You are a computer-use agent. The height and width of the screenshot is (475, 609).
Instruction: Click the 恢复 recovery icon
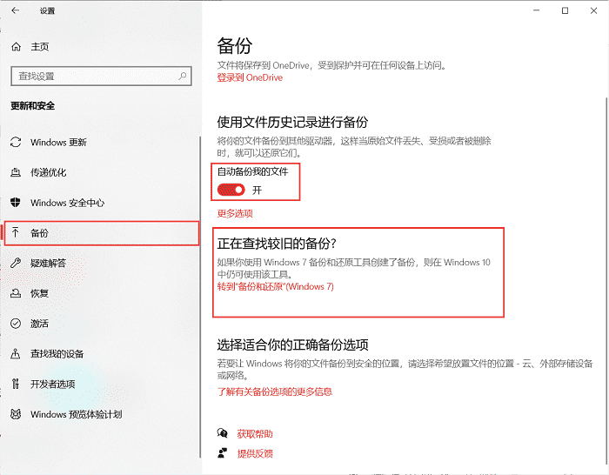click(x=16, y=293)
